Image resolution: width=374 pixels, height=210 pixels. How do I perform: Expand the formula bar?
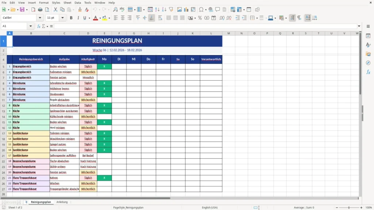359,26
